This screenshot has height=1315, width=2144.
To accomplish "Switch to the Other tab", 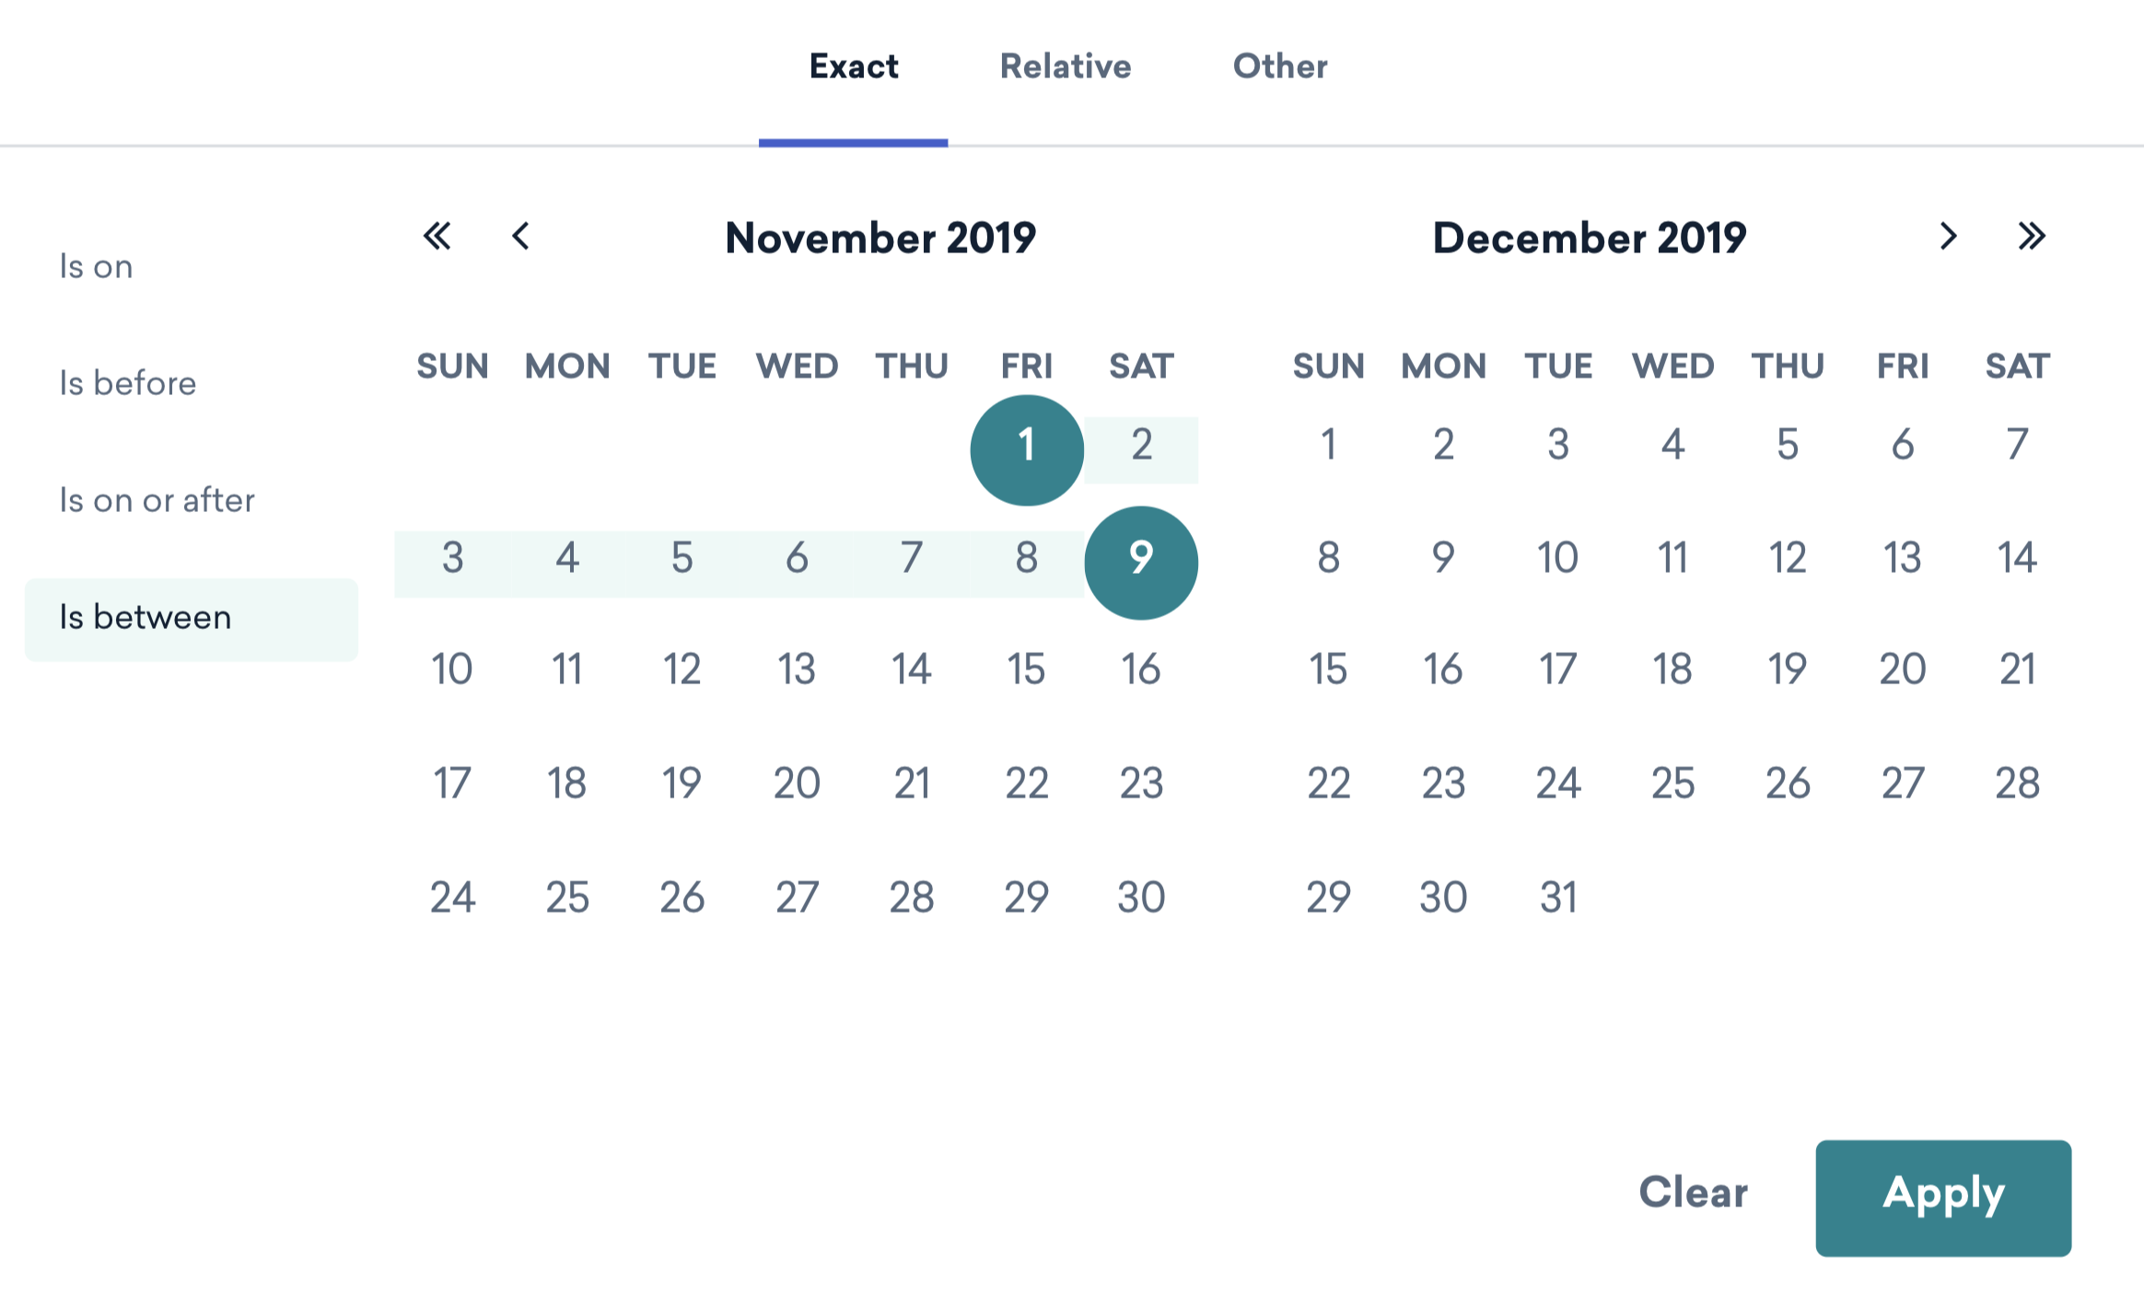I will [x=1280, y=66].
